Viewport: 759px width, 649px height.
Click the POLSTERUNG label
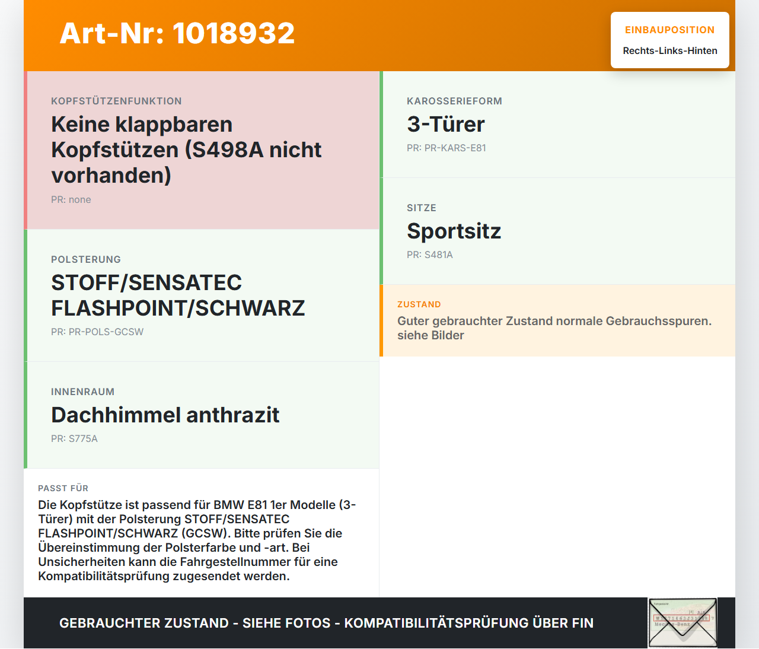(x=86, y=260)
